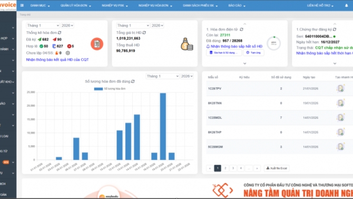Refresh Hóa đơn điện tử card
The height and width of the screenshot is (199, 353).
241,30
